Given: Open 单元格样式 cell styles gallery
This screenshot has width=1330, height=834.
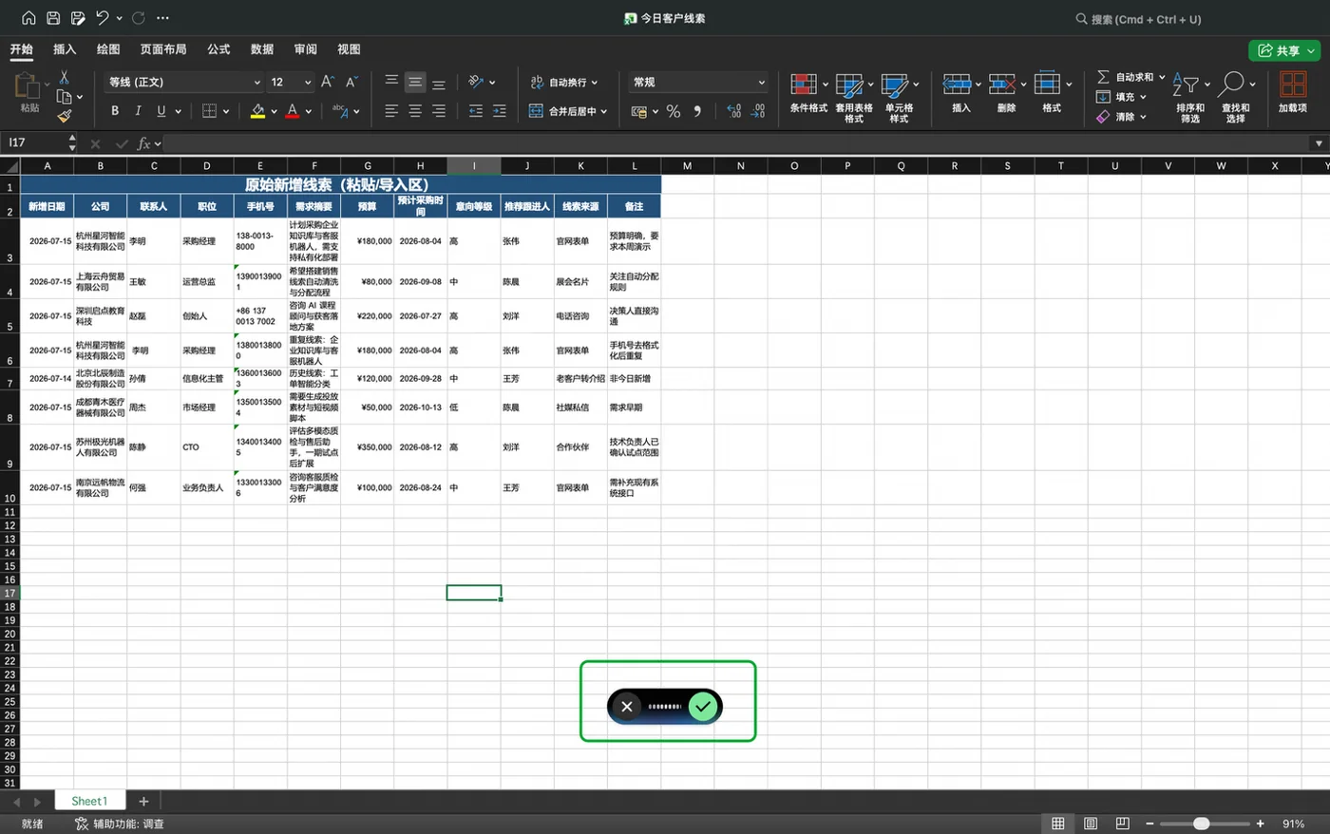Looking at the screenshot, I should click(899, 97).
